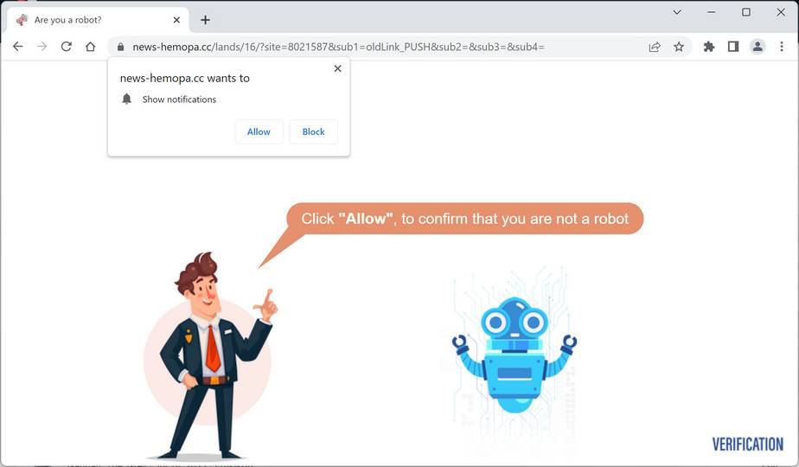The width and height of the screenshot is (799, 467).
Task: Block notifications from news-hemopa.cc
Action: coord(313,132)
